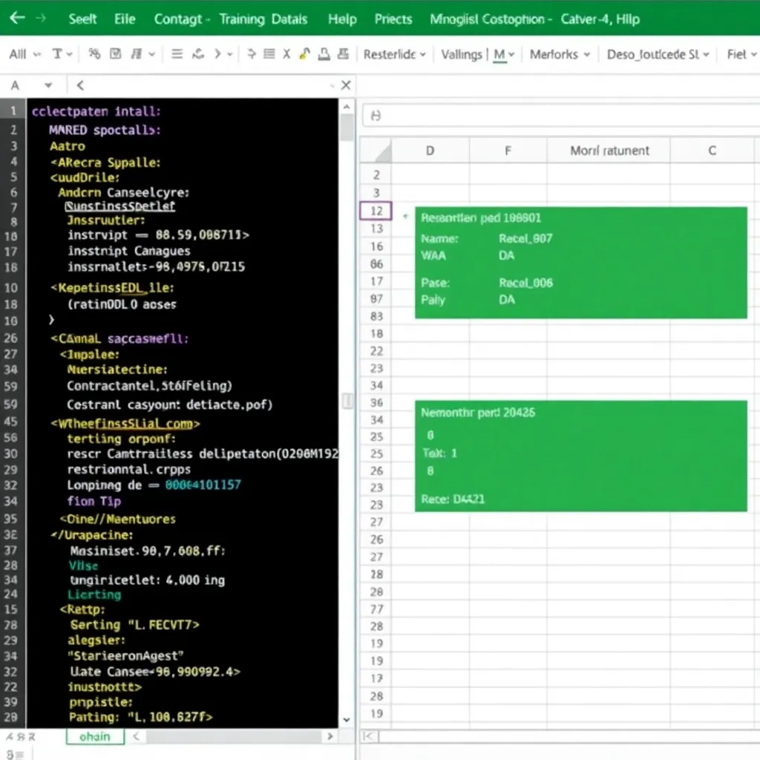
Task: Close the code editor panel
Action: [x=345, y=85]
